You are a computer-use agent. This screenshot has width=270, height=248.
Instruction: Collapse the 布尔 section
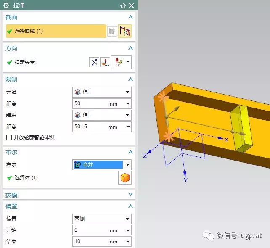pyautogui.click(x=130, y=152)
